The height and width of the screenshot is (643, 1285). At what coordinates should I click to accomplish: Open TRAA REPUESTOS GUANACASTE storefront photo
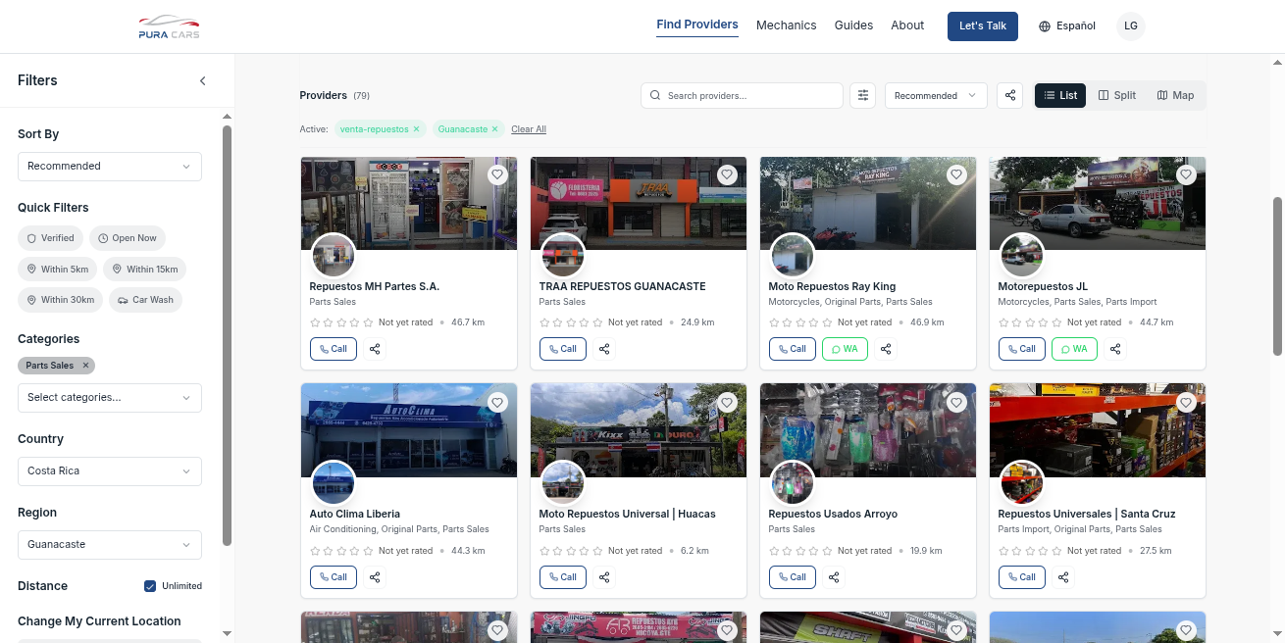(x=639, y=203)
